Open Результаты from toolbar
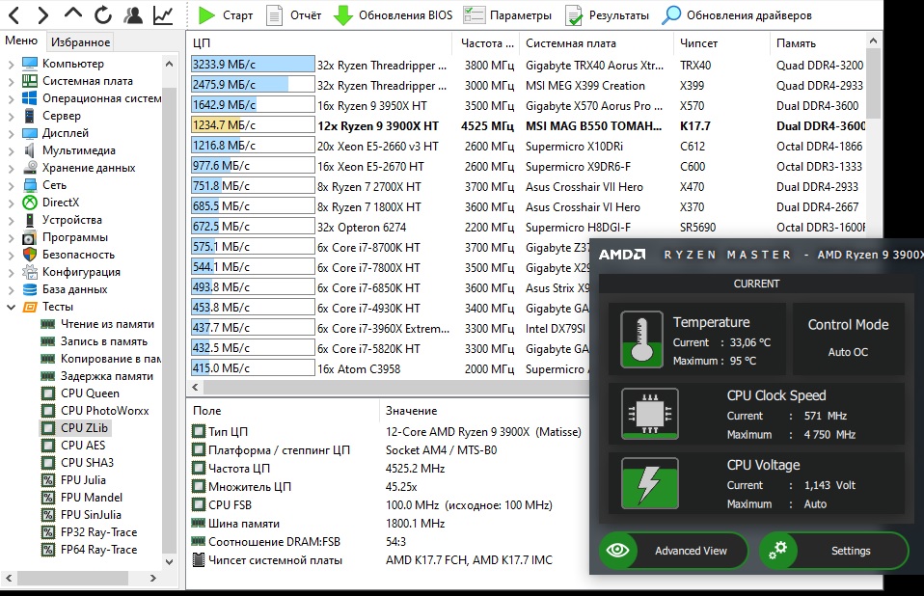The image size is (924, 596). (607, 15)
